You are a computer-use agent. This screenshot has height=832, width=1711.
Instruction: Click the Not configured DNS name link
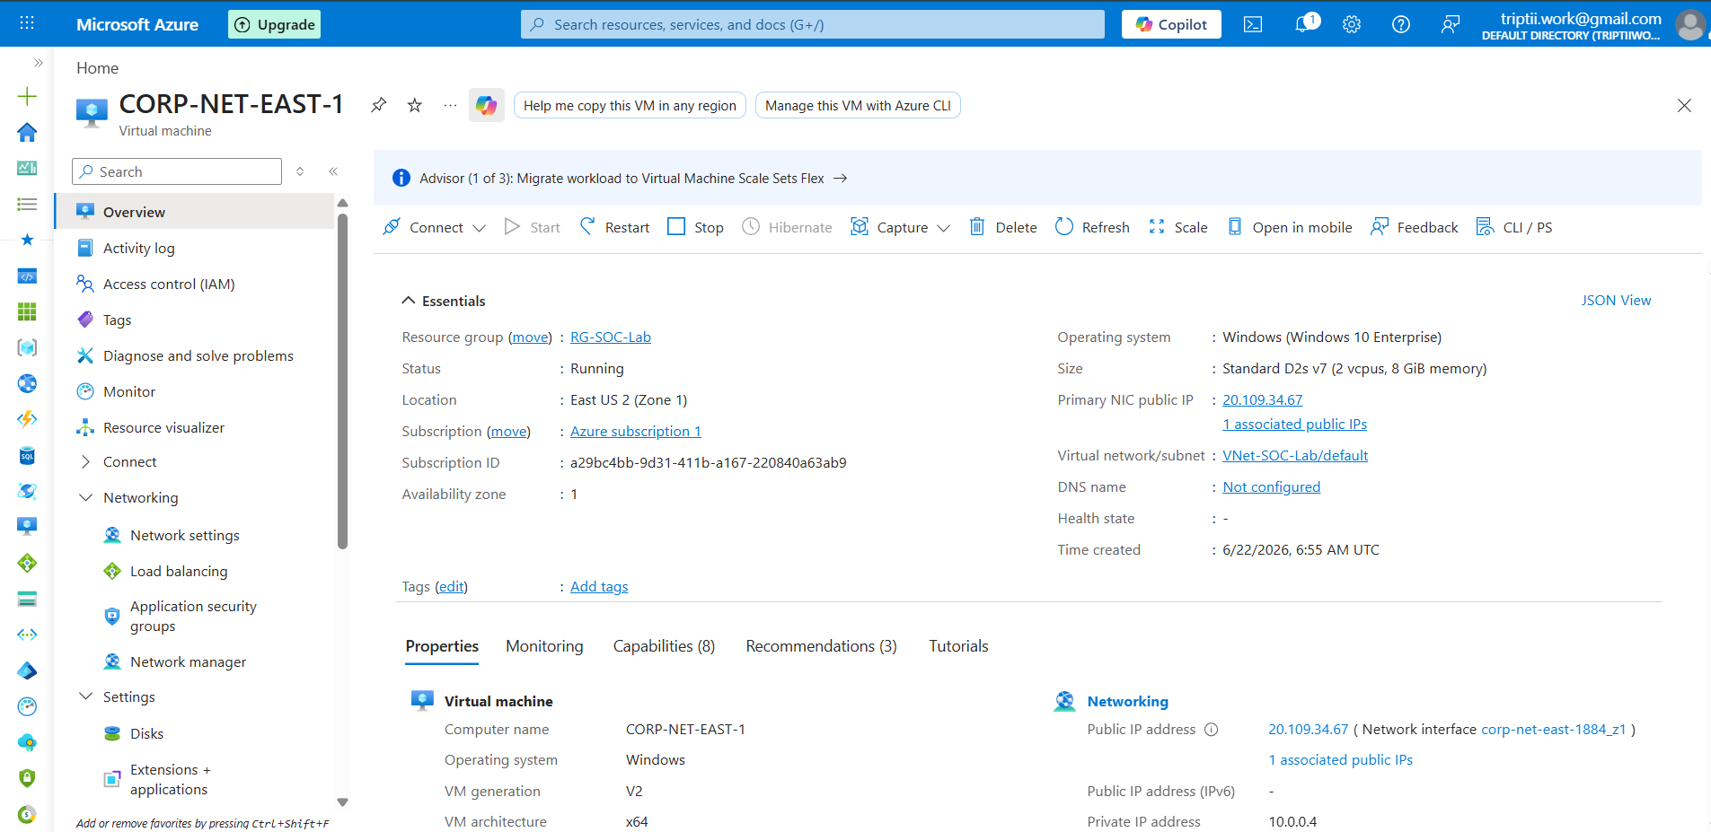[x=1272, y=487]
